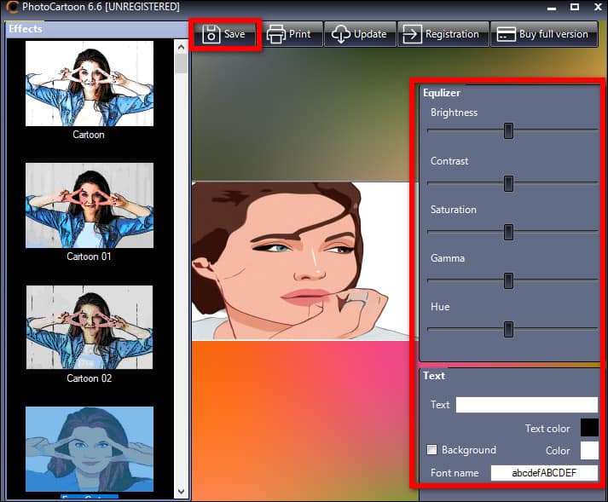The image size is (608, 502).
Task: Click the effects list scroll down arrow
Action: 181,491
